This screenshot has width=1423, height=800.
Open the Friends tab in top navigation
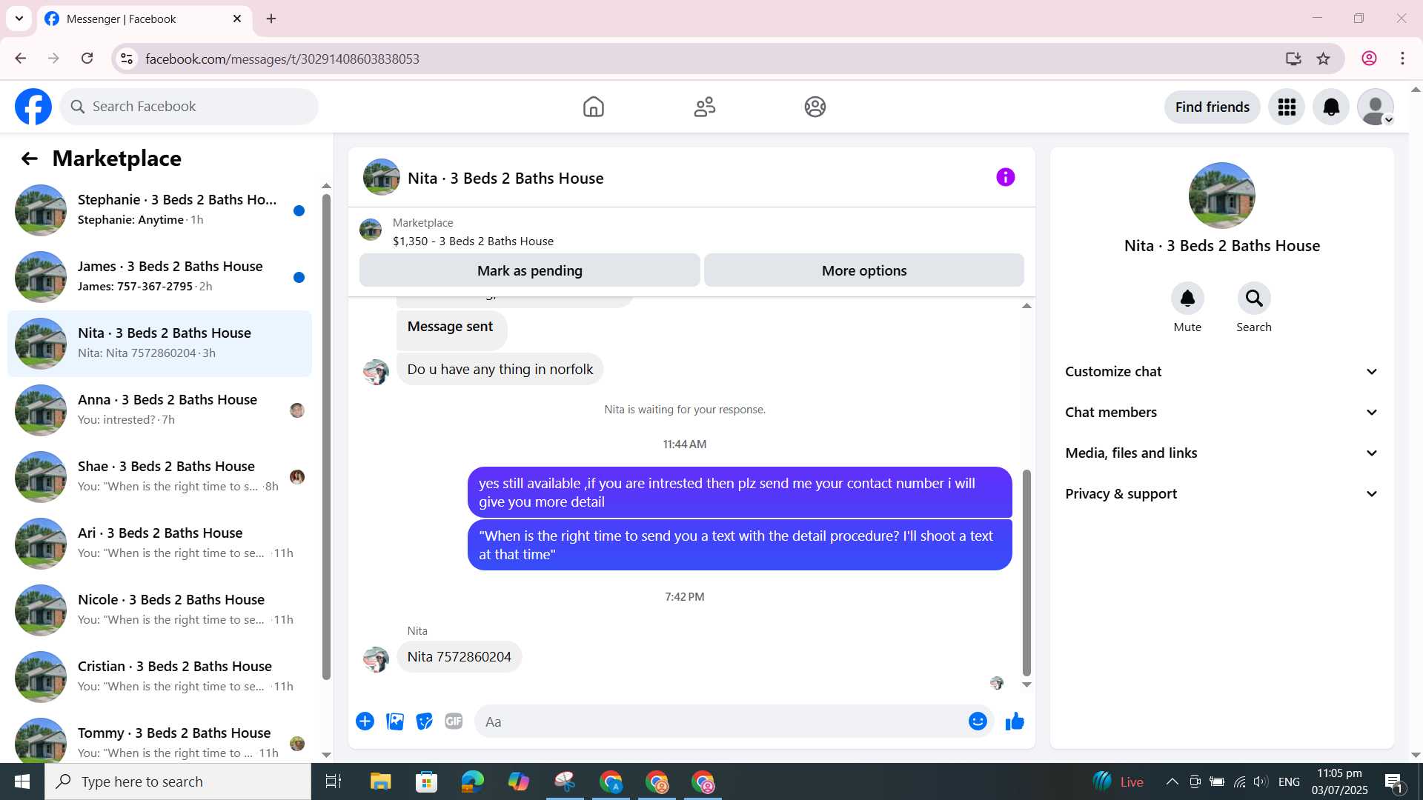tap(704, 107)
